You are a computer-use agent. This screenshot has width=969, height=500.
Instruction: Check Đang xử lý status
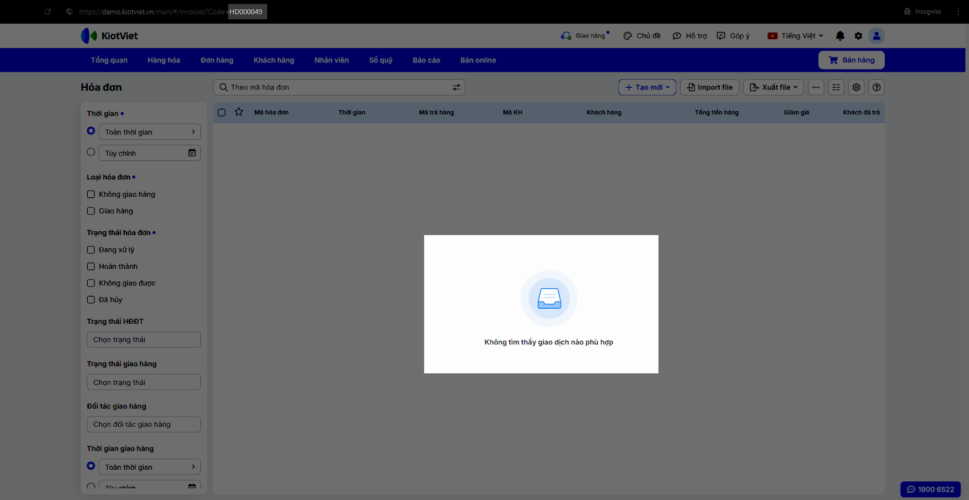pyautogui.click(x=91, y=250)
